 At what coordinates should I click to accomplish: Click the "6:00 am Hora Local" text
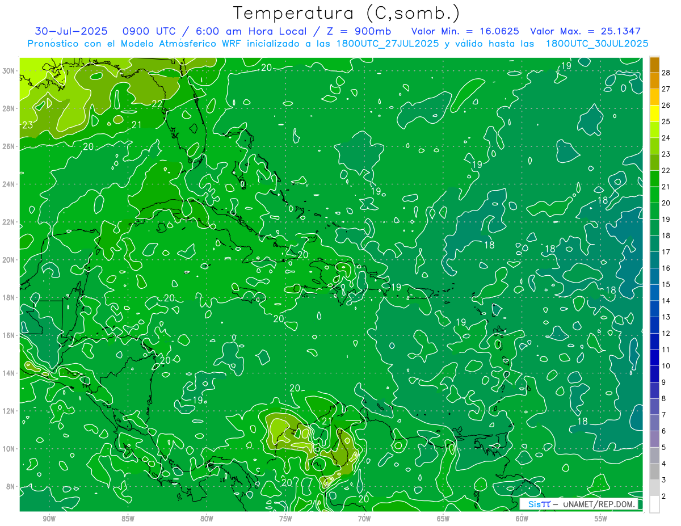(251, 31)
